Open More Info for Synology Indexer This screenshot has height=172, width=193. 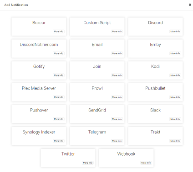(x=59, y=141)
